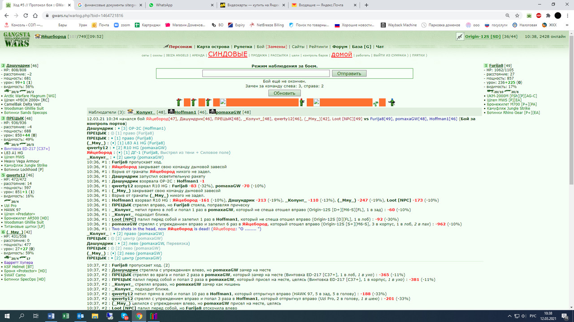This screenshot has width=574, height=322.
Task: Click the Обновить button
Action: click(x=284, y=93)
